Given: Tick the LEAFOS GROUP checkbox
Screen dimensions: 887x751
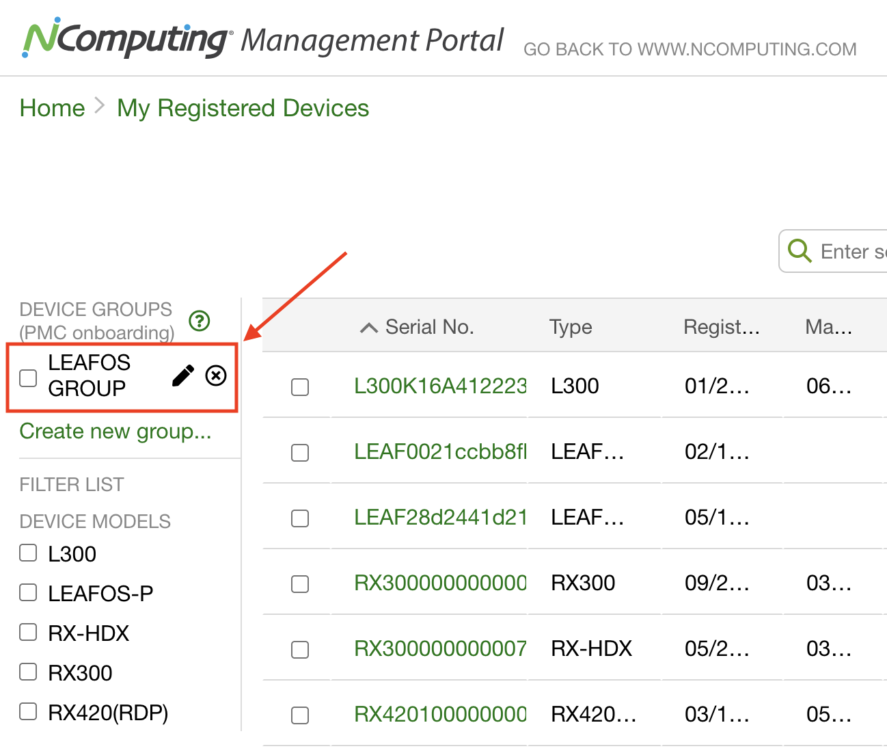Looking at the screenshot, I should click(28, 378).
